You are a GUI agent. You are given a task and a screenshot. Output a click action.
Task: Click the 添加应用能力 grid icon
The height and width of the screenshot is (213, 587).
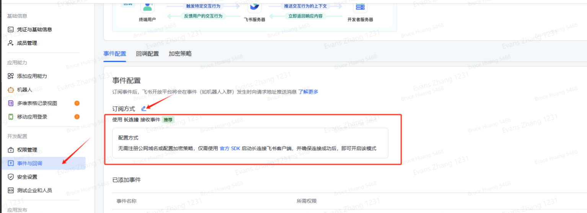click(x=11, y=76)
